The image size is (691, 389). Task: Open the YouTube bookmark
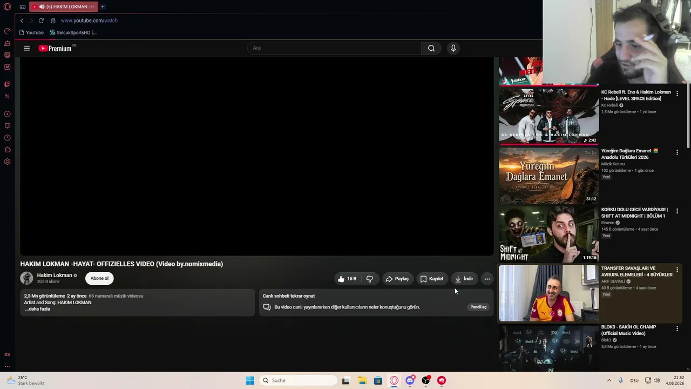point(31,32)
